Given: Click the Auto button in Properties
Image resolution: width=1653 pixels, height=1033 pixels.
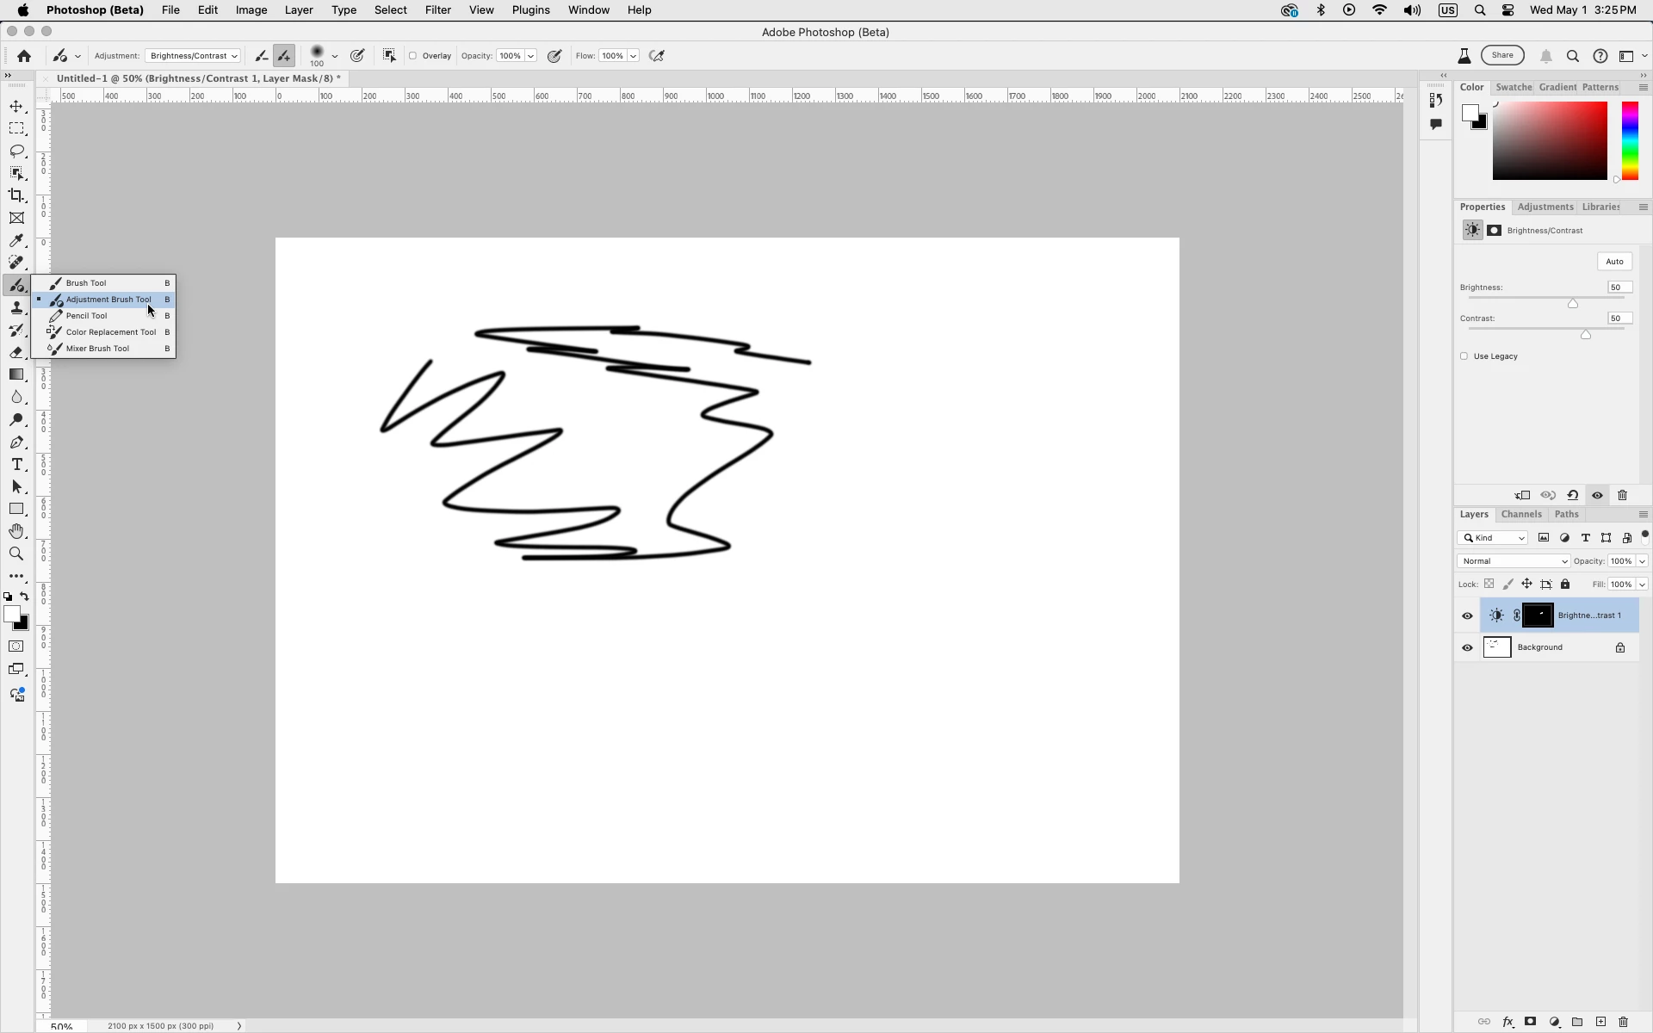Looking at the screenshot, I should point(1613,262).
